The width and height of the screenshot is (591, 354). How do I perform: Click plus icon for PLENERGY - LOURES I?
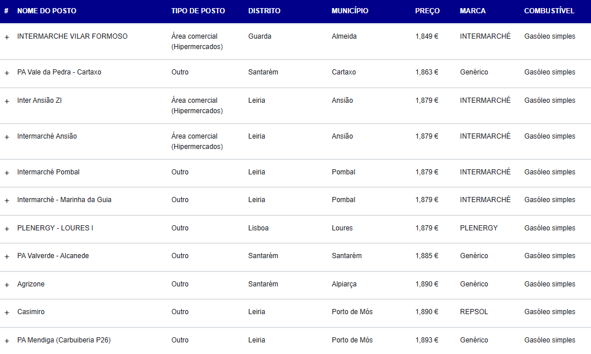7,229
